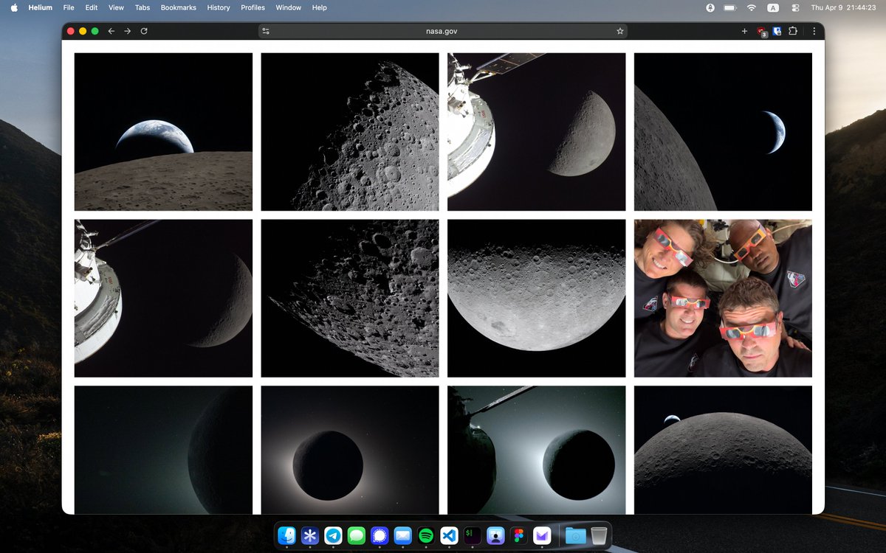This screenshot has height=553, width=886.
Task: Open the Helium app menu
Action: (x=40, y=7)
